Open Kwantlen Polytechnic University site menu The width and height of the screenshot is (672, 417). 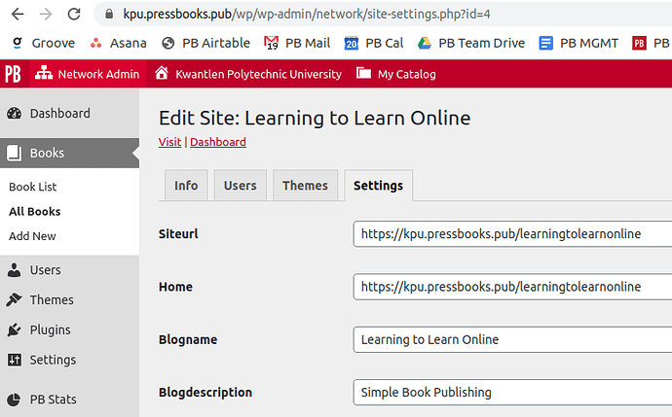point(247,74)
